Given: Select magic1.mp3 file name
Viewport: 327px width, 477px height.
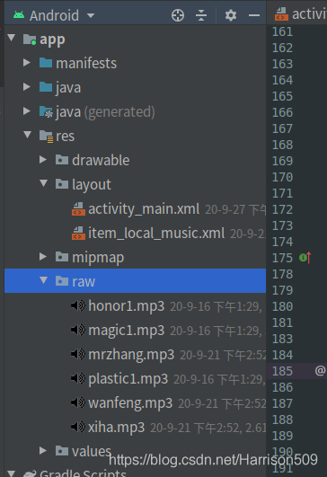Looking at the screenshot, I should pos(127,331).
